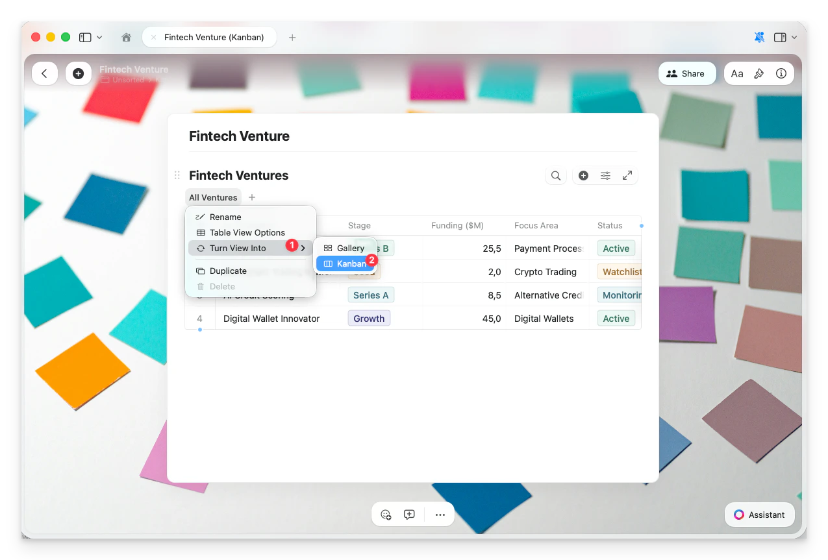Image resolution: width=828 pixels, height=560 pixels.
Task: Open the chevron next to the sidebar control
Action: (101, 37)
